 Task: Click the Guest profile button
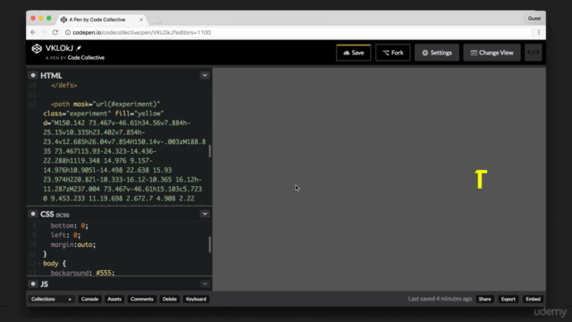tap(534, 18)
